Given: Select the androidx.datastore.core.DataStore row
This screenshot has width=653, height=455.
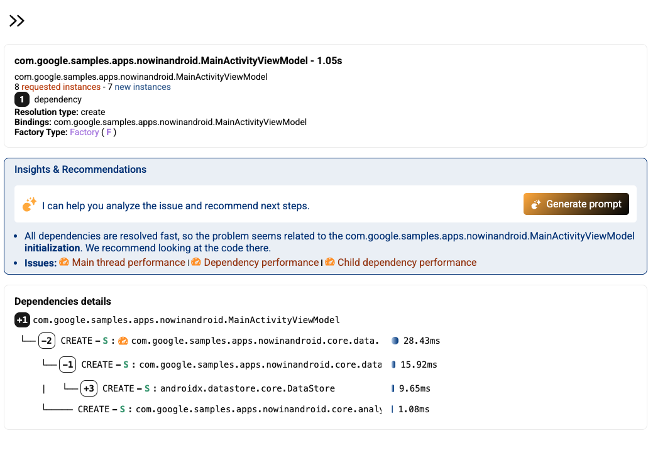Looking at the screenshot, I should 248,388.
